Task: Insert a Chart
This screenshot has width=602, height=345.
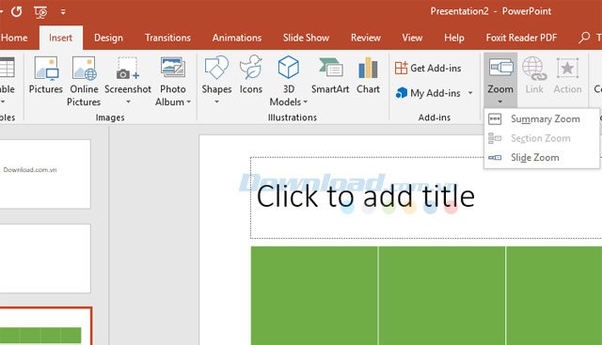Action: coord(368,75)
